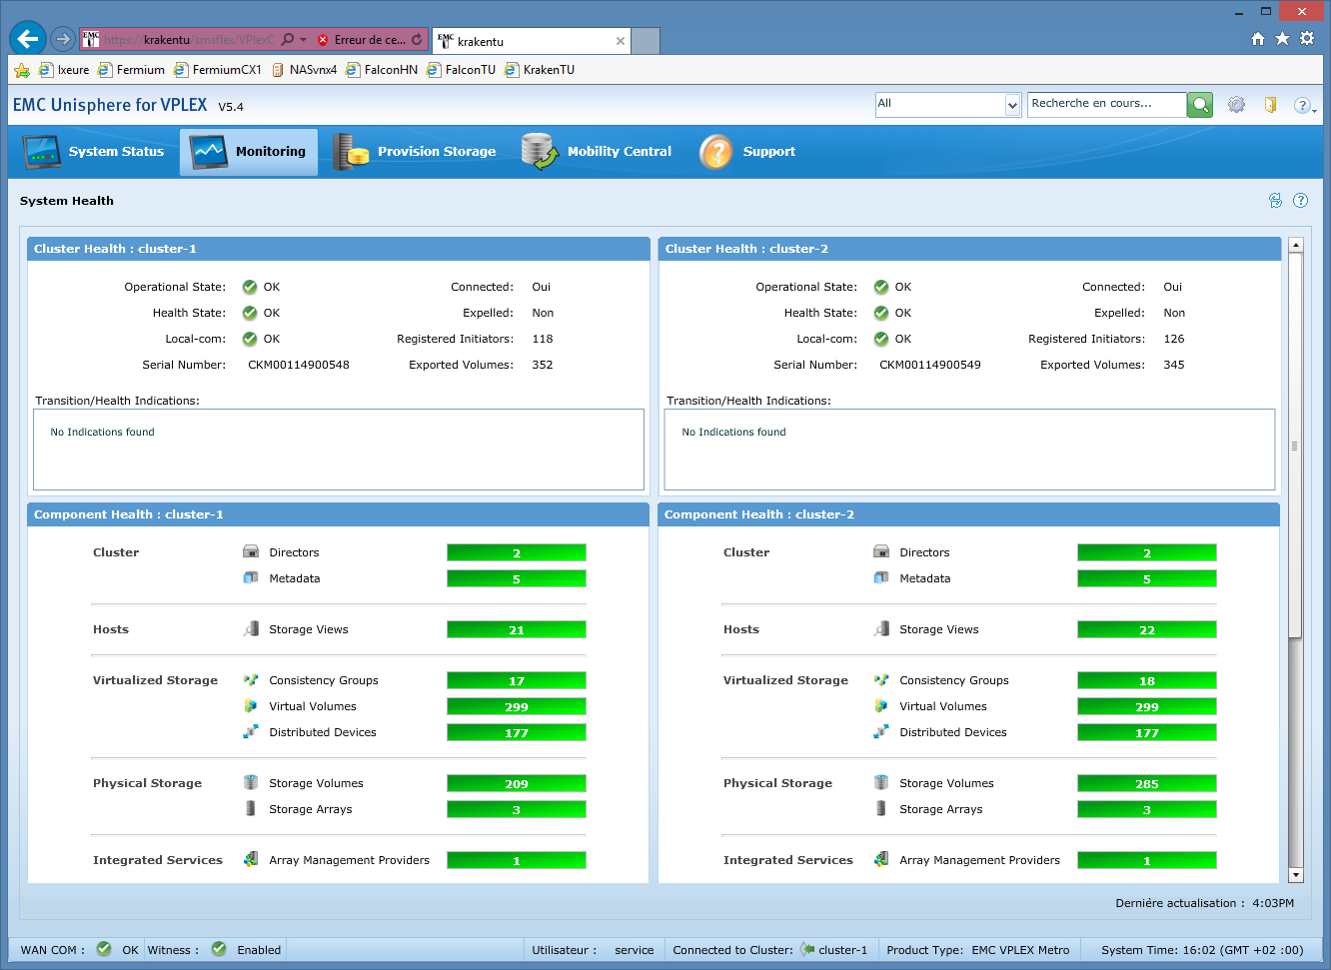Switch to the Mobility Central tab
1331x970 pixels.
tap(597, 152)
